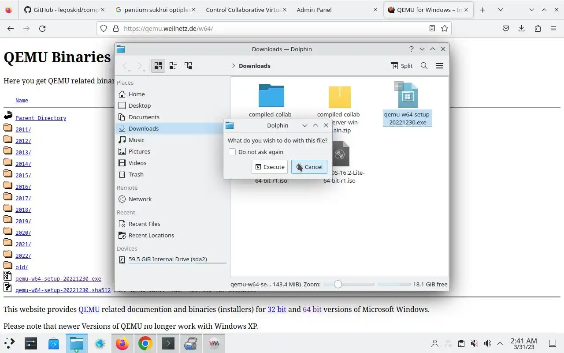Go forward in Dolphin navigation
The image size is (564, 353).
(x=140, y=66)
